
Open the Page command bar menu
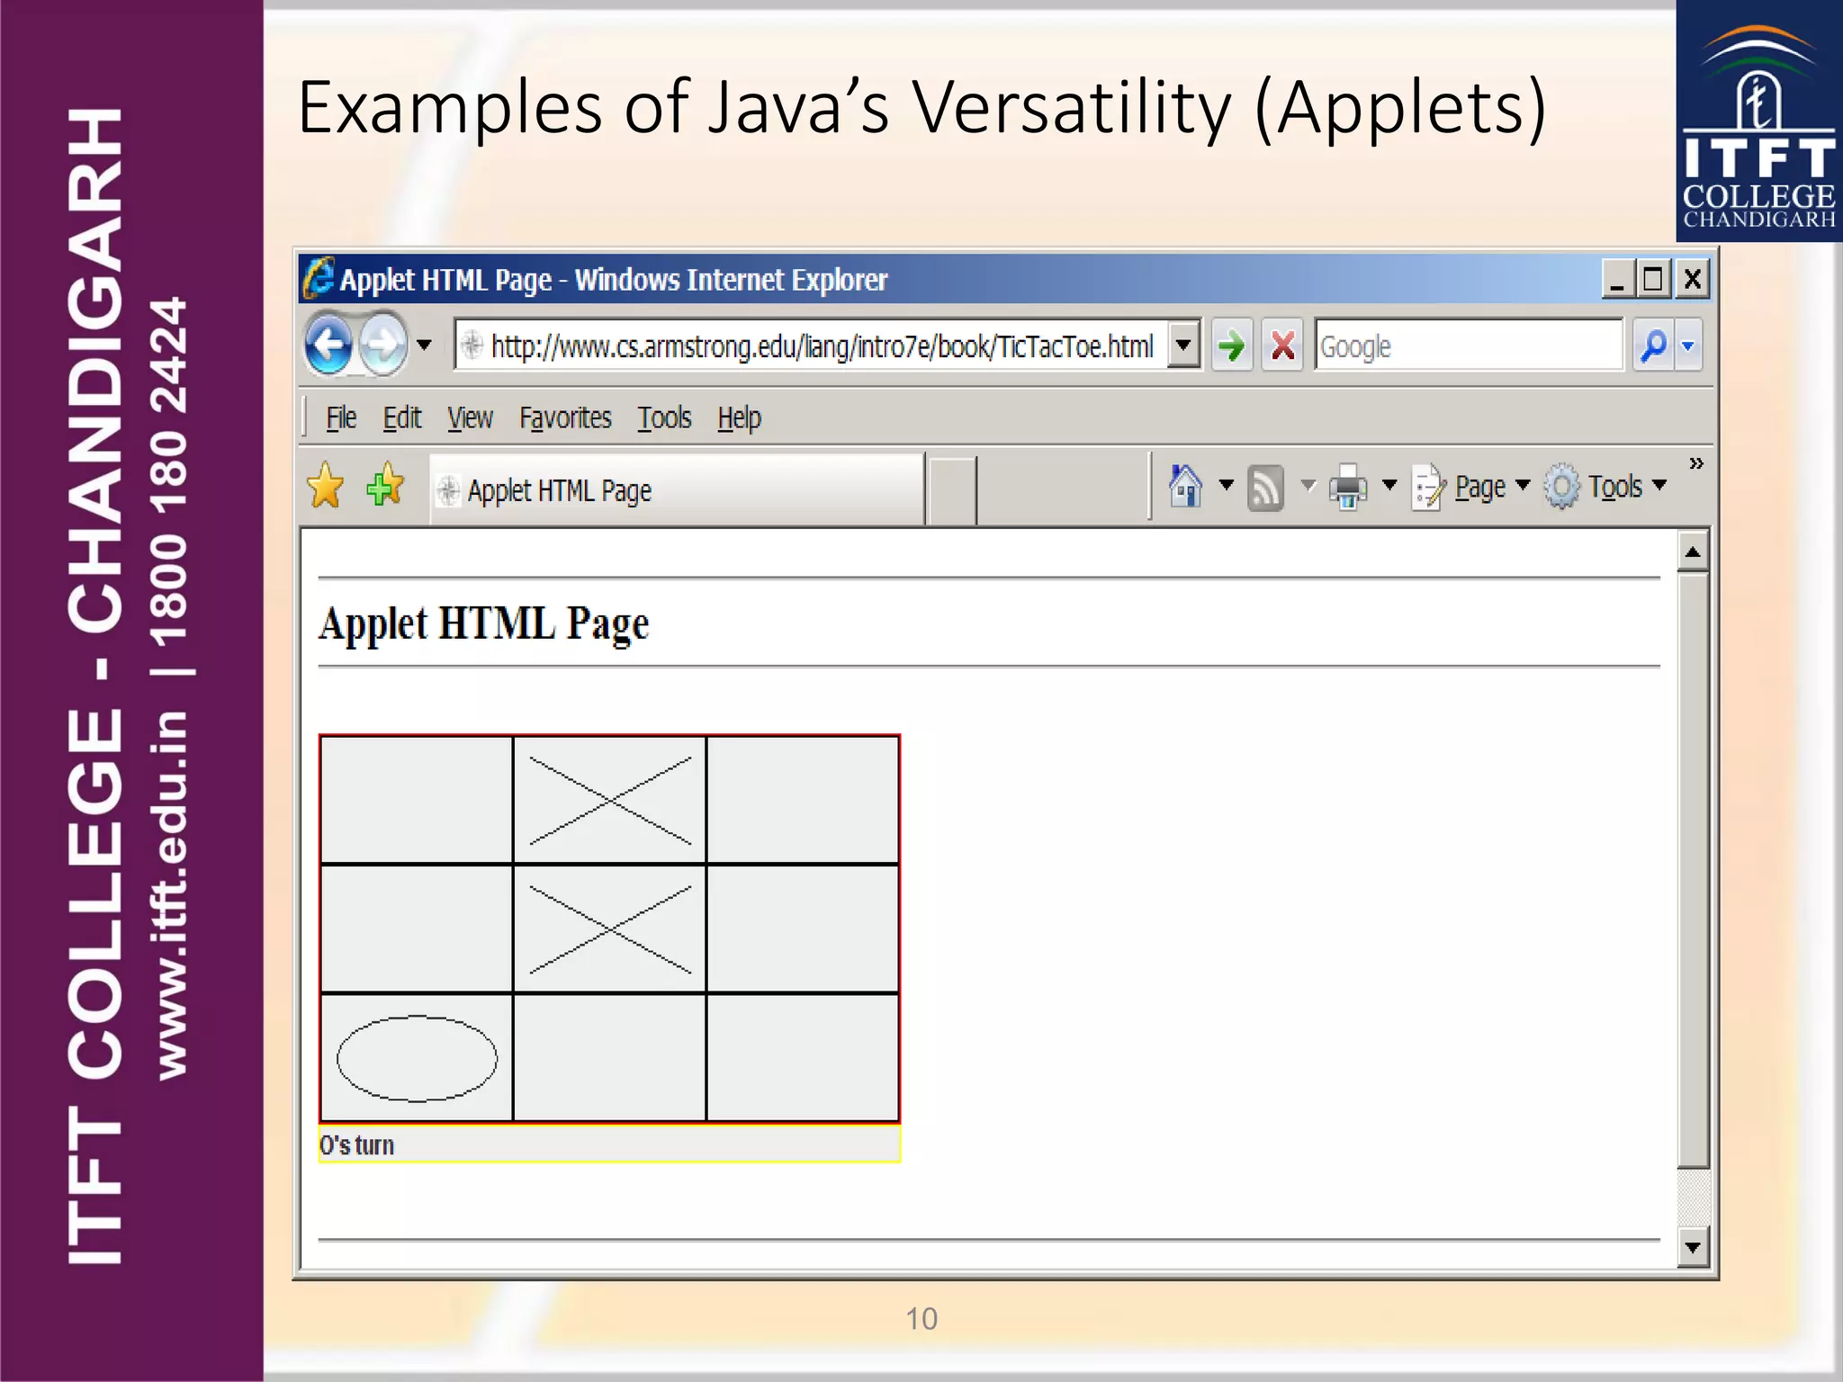click(1470, 487)
